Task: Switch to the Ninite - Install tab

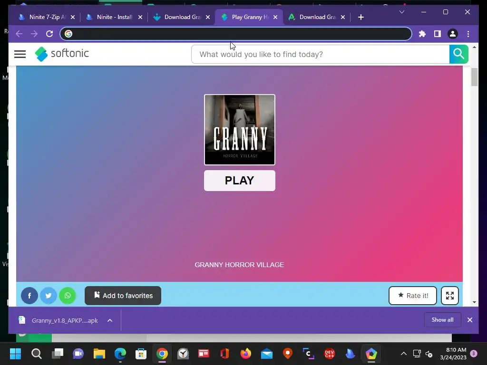Action: (114, 17)
